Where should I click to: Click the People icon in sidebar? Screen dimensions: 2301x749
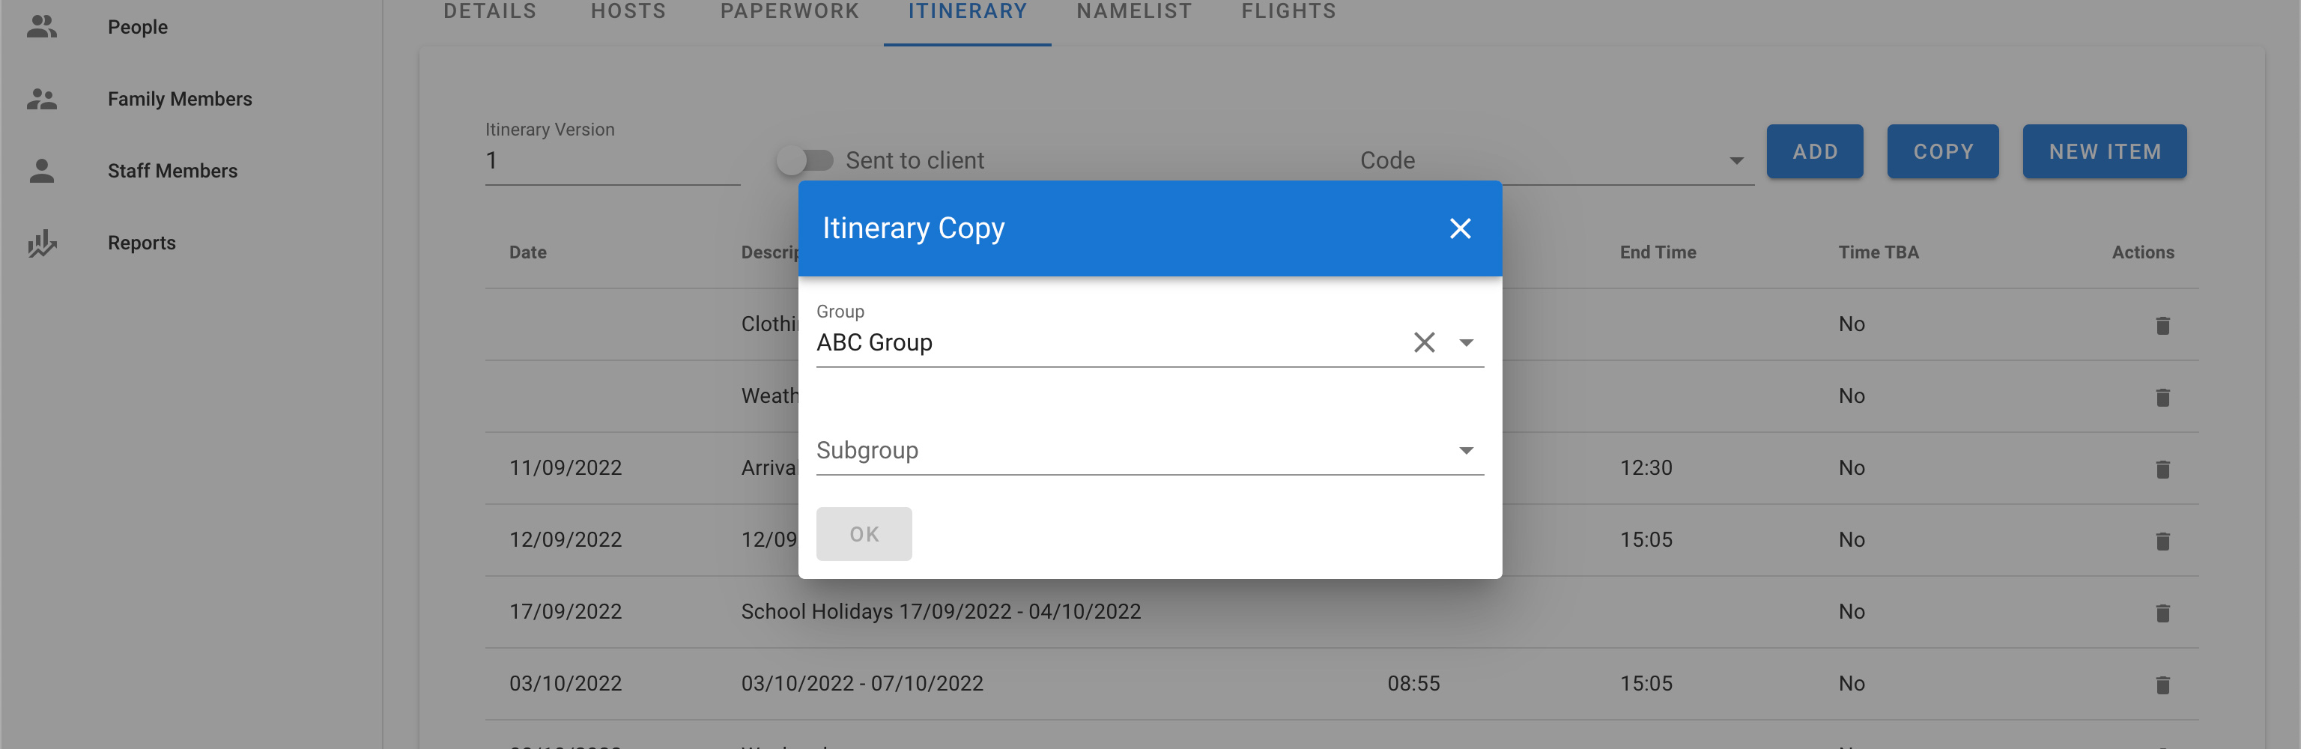[41, 27]
